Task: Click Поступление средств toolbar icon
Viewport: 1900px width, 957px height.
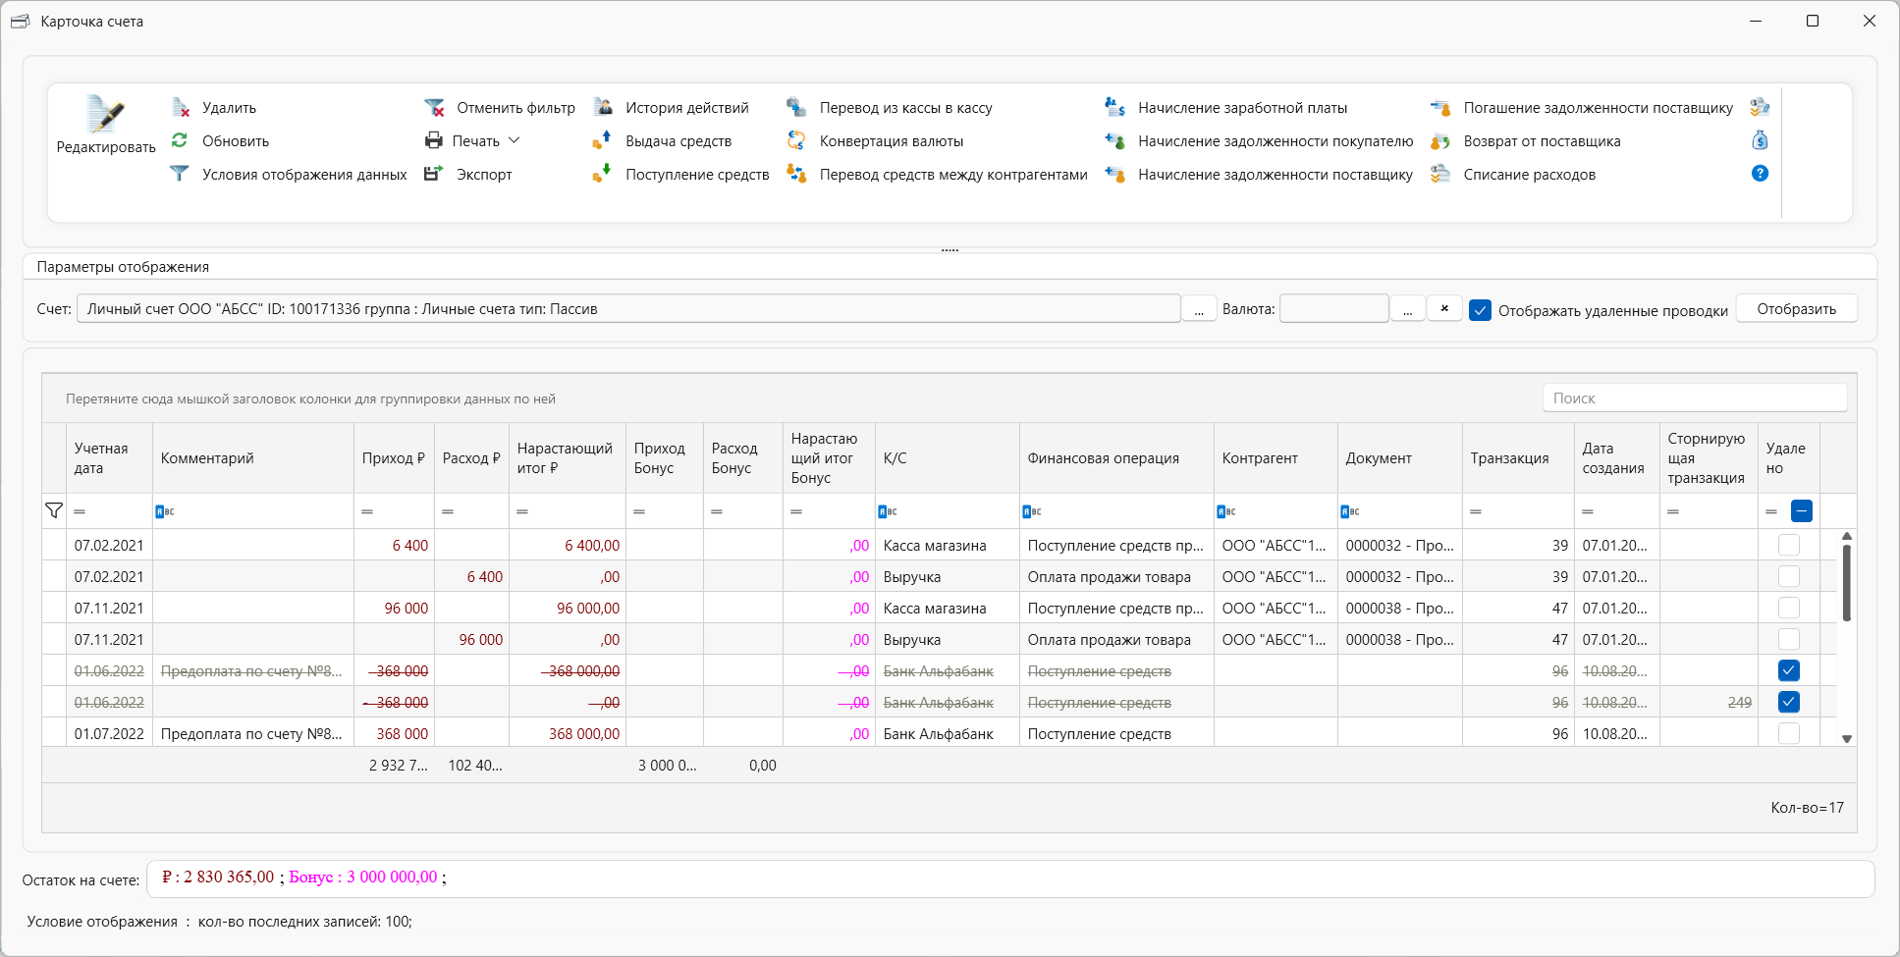Action: point(602,174)
